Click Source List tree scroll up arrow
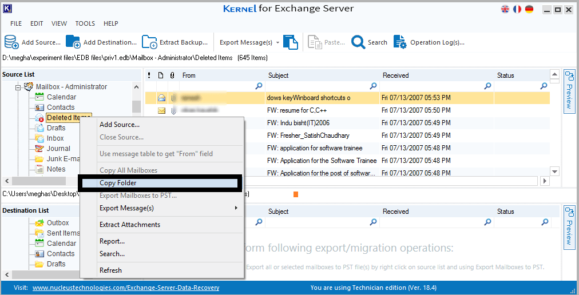The image size is (579, 295). (136, 87)
